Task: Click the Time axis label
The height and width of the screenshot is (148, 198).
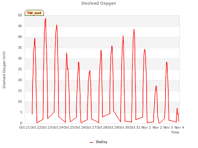Action: [x=175, y=132]
